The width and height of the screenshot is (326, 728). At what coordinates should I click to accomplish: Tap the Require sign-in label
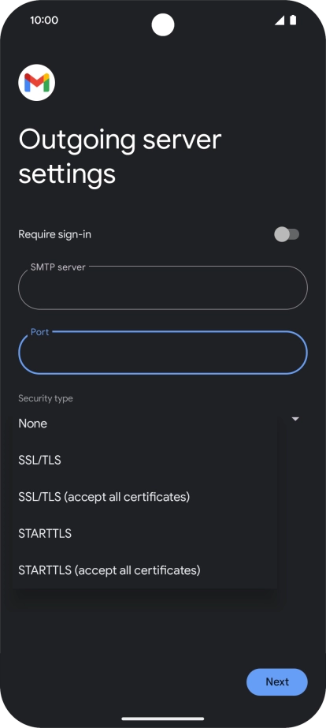tap(54, 234)
